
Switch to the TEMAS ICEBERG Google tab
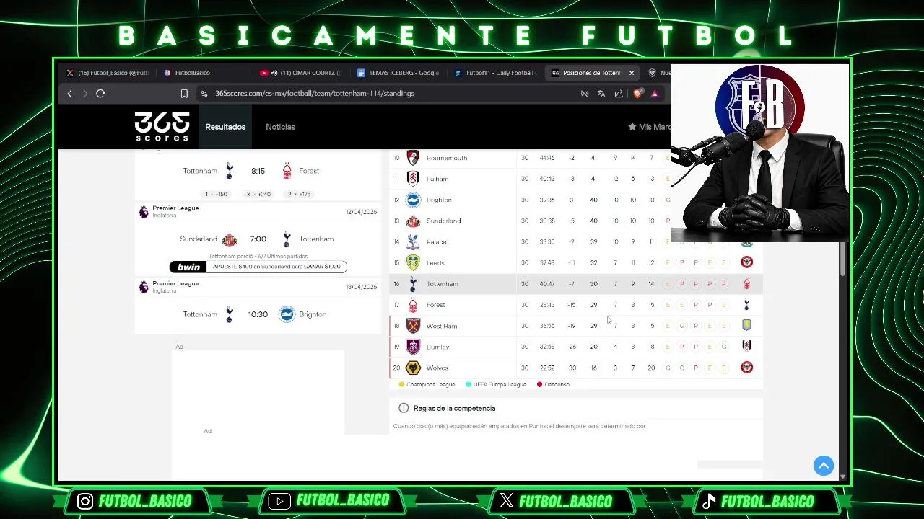point(398,73)
